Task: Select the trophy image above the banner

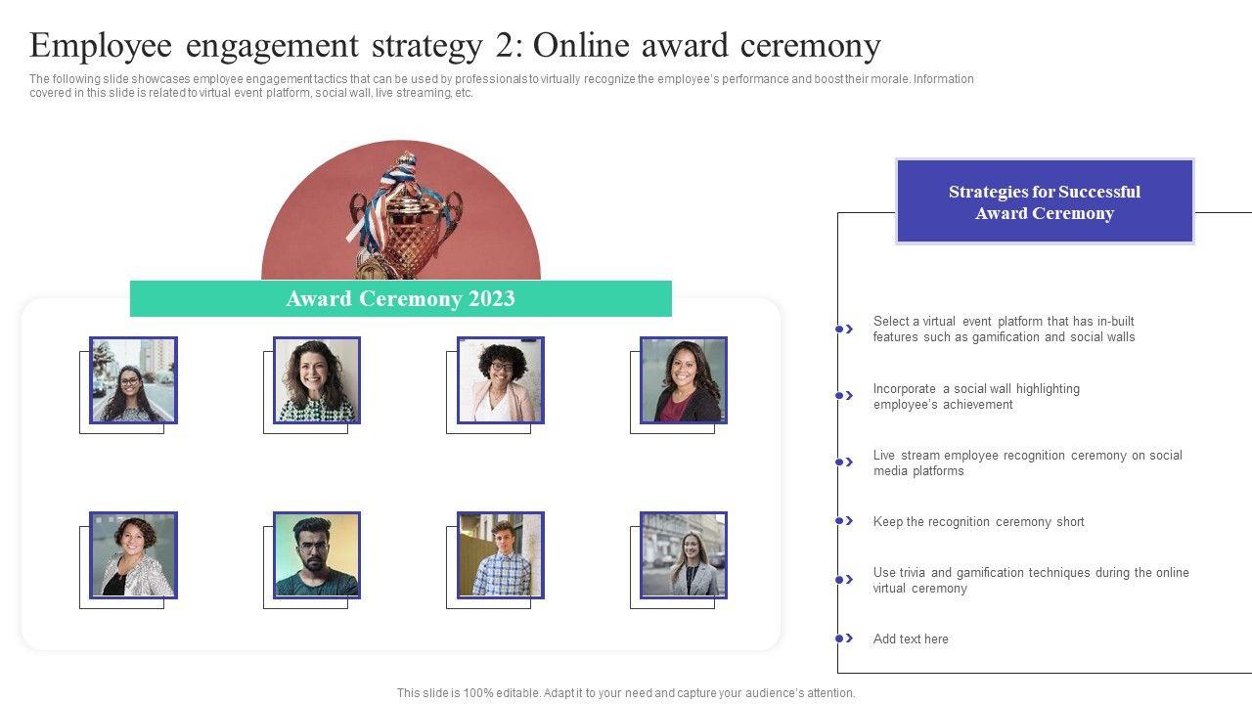Action: (401, 210)
